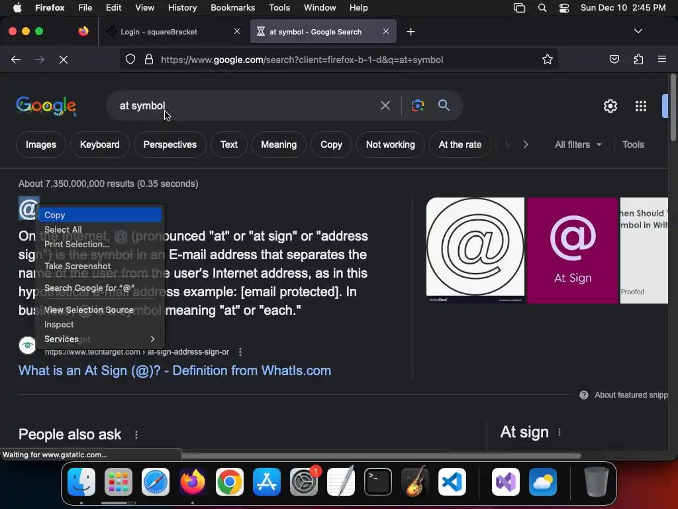Viewport: 678px width, 509px height.
Task: Choose View Selection Source
Action: (100, 310)
